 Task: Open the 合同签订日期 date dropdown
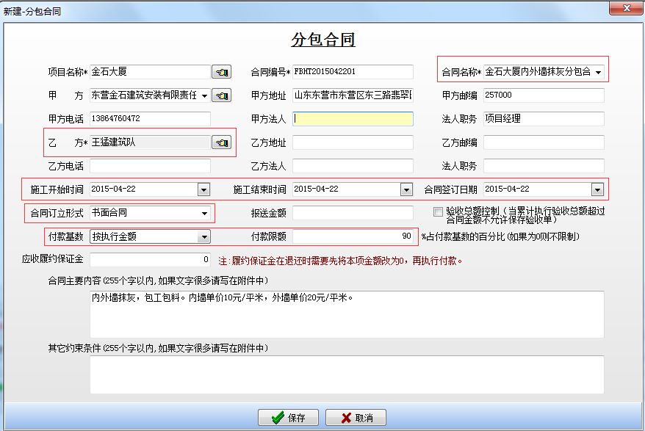pyautogui.click(x=597, y=189)
